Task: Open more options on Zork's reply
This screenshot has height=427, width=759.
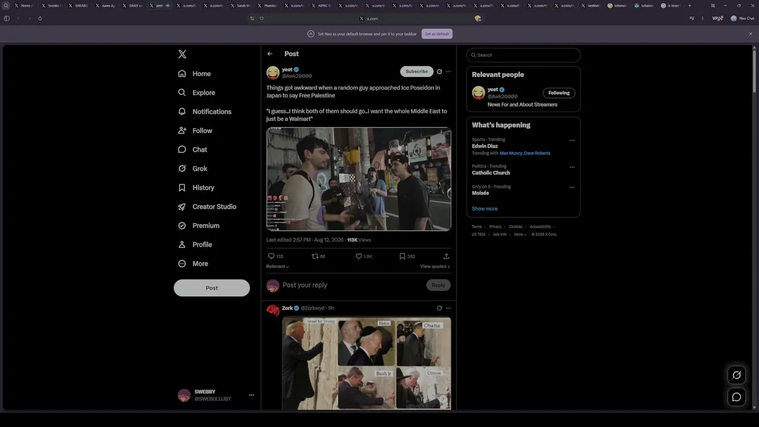Action: tap(448, 308)
